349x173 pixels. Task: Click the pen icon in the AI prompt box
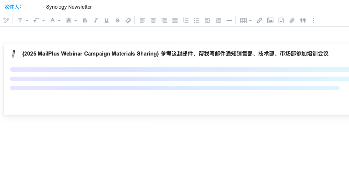[x=13, y=54]
